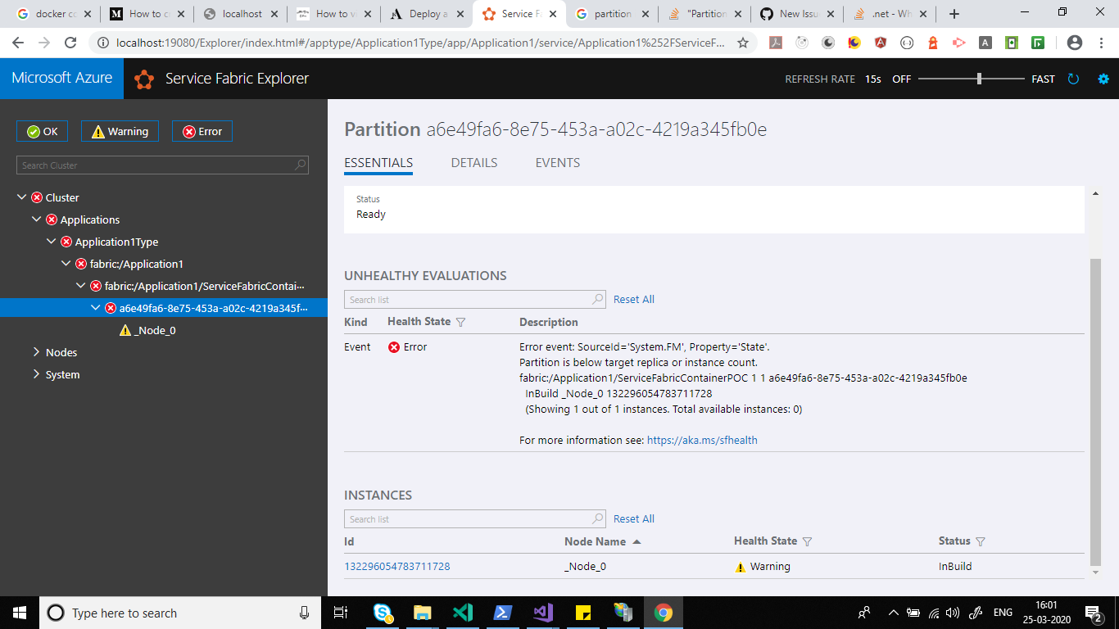Image resolution: width=1119 pixels, height=629 pixels.
Task: Click instance id 132296054783711728
Action: (x=397, y=566)
